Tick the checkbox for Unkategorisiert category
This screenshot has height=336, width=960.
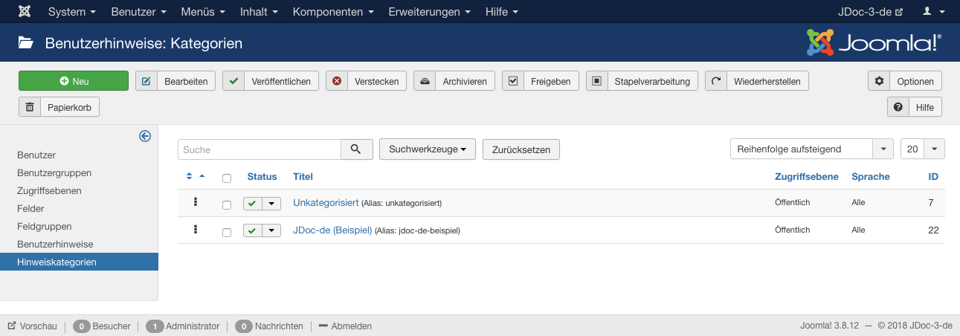coord(227,204)
